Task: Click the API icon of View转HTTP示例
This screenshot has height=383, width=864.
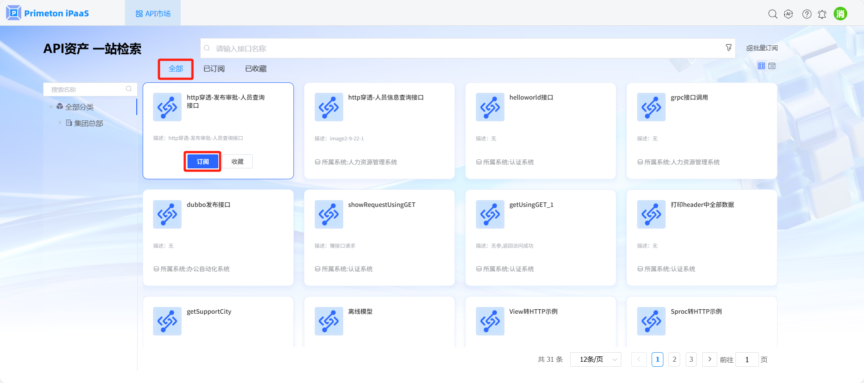Action: (x=490, y=321)
